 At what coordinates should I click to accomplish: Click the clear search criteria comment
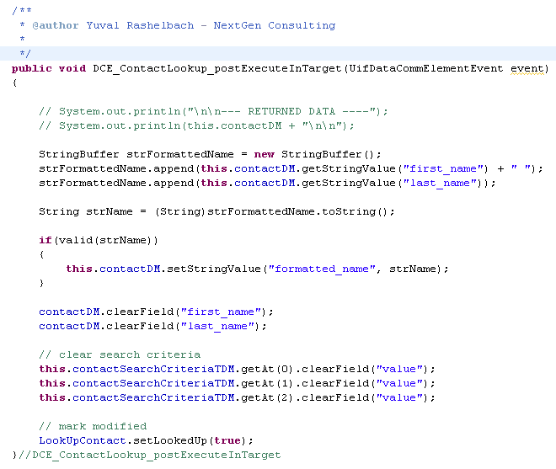120,354
